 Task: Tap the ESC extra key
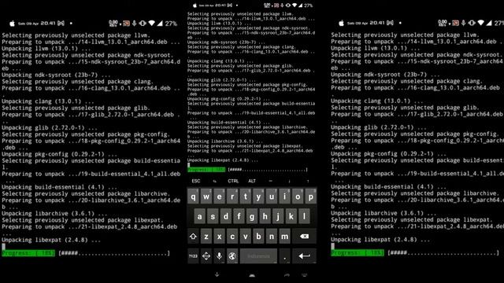(196, 181)
